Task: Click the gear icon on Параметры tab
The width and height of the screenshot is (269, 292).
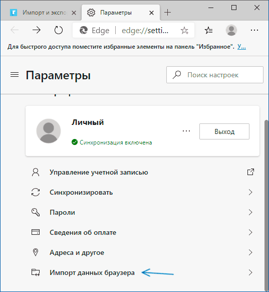Action: [91, 13]
